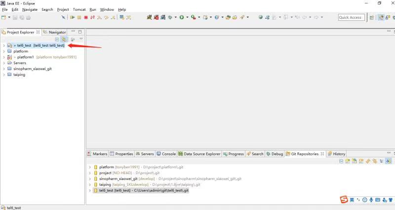Viewport: 395px width, 210px height.
Task: Select taiping repository row in Git Repositories
Action: 147,184
